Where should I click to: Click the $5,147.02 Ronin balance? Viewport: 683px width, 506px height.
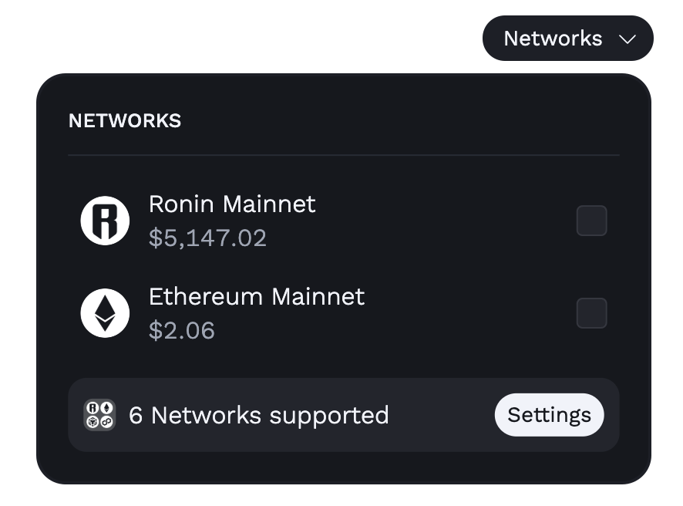click(x=207, y=238)
